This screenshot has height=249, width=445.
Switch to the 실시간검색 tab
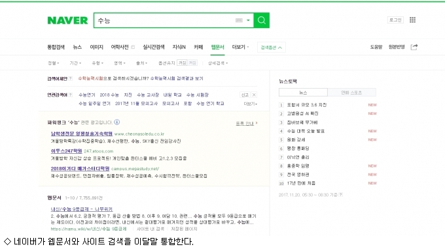154,47
